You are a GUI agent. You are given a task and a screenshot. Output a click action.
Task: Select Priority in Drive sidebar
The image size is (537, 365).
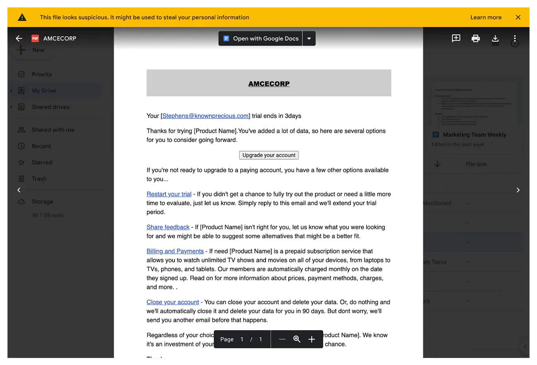pos(42,74)
